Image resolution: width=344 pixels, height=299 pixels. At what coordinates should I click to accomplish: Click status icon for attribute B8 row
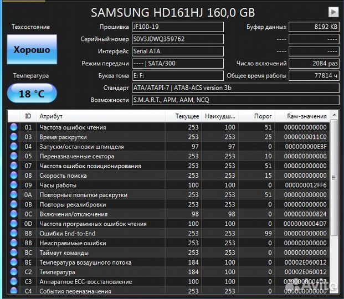click(14, 234)
